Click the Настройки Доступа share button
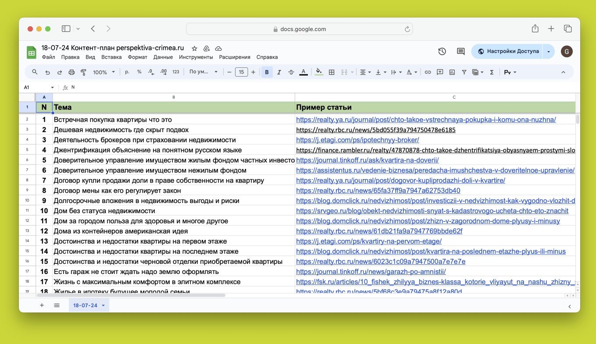This screenshot has width=596, height=344. tap(507, 51)
